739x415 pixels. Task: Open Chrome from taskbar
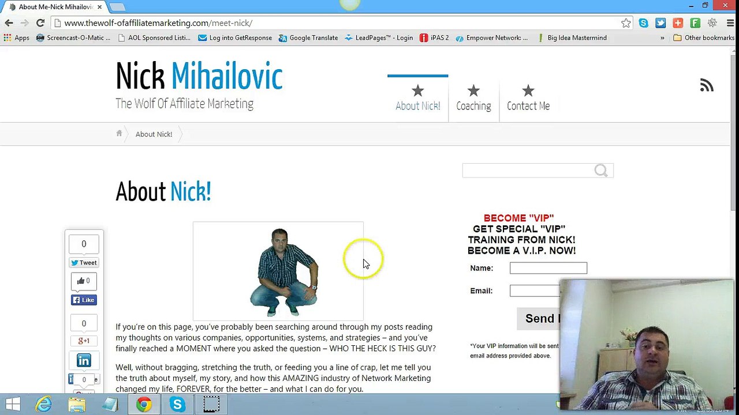coord(144,405)
